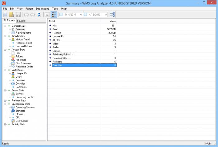Viewport: 218px width, 147px height.
Task: Enable the 4/6/2010 end date checkbox
Action: (x=86, y=15)
